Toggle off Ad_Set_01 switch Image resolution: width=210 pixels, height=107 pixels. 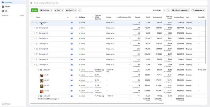[71, 70]
